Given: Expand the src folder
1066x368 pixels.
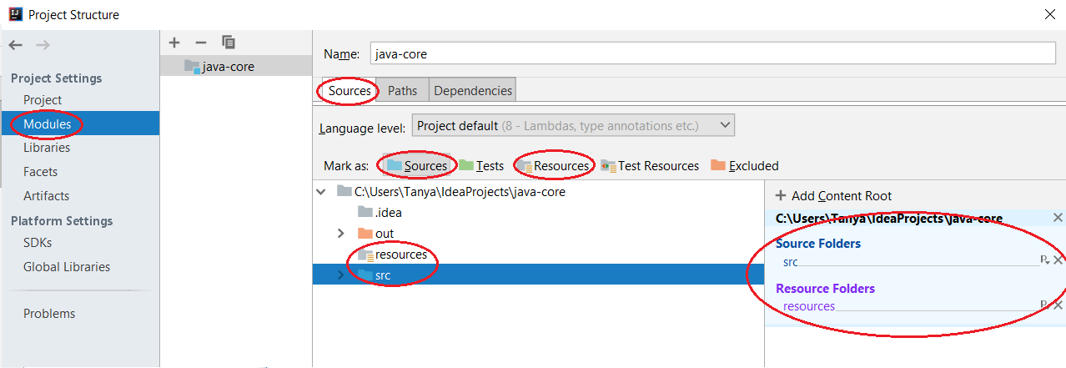Looking at the screenshot, I should (340, 275).
